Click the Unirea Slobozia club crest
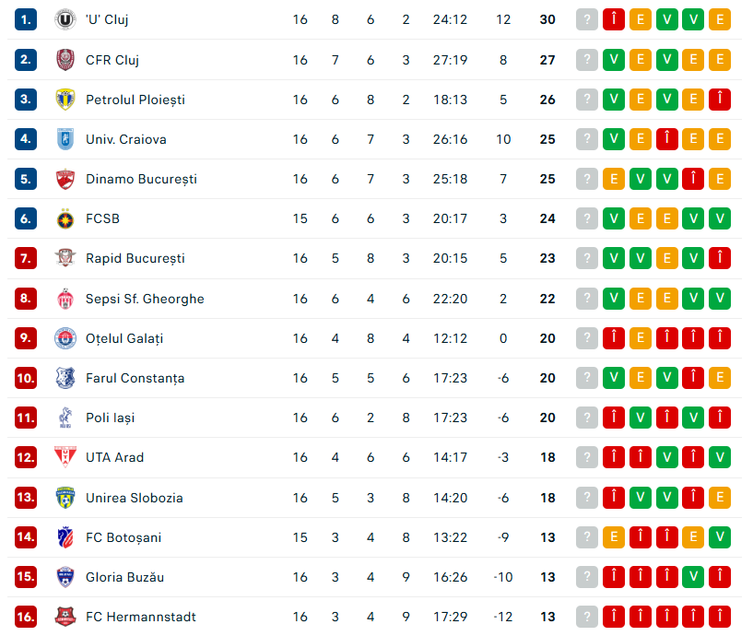The image size is (753, 636). (x=65, y=498)
